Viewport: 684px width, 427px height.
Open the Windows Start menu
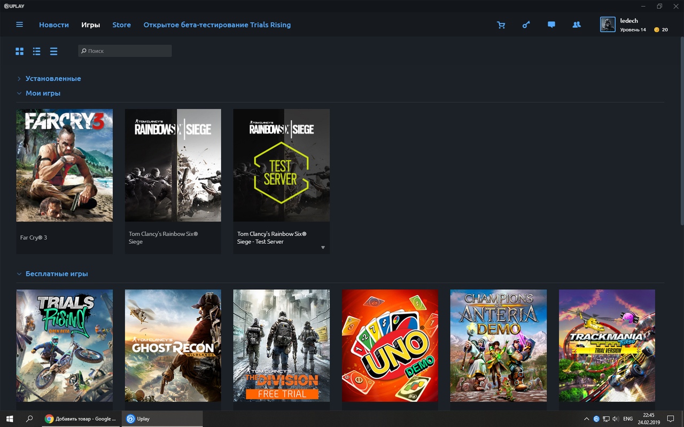pos(10,419)
